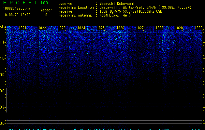Click the Receiving antenna field label

point(75,15)
